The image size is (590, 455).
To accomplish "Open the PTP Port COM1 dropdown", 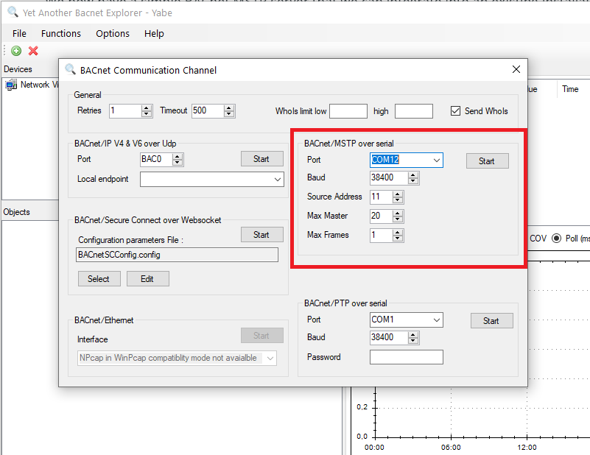I will point(437,320).
